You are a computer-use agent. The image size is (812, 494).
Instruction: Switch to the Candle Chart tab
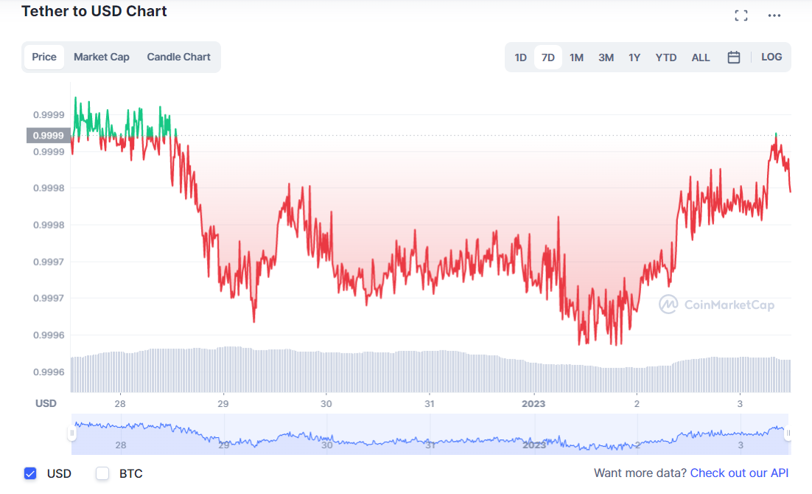tap(178, 56)
